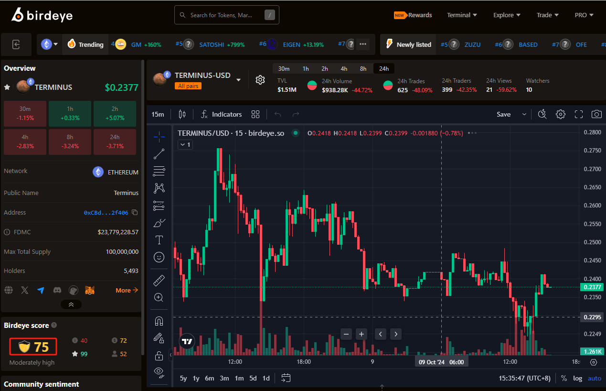606x391 pixels.
Task: Open pair settings gear beside TERMINUS-USD
Action: point(260,80)
